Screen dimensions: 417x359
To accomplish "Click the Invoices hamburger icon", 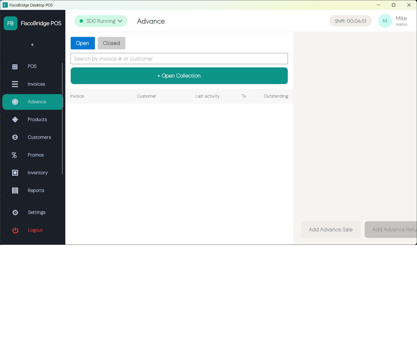I will [x=15, y=84].
